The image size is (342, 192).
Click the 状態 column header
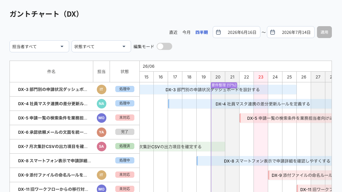point(125,72)
